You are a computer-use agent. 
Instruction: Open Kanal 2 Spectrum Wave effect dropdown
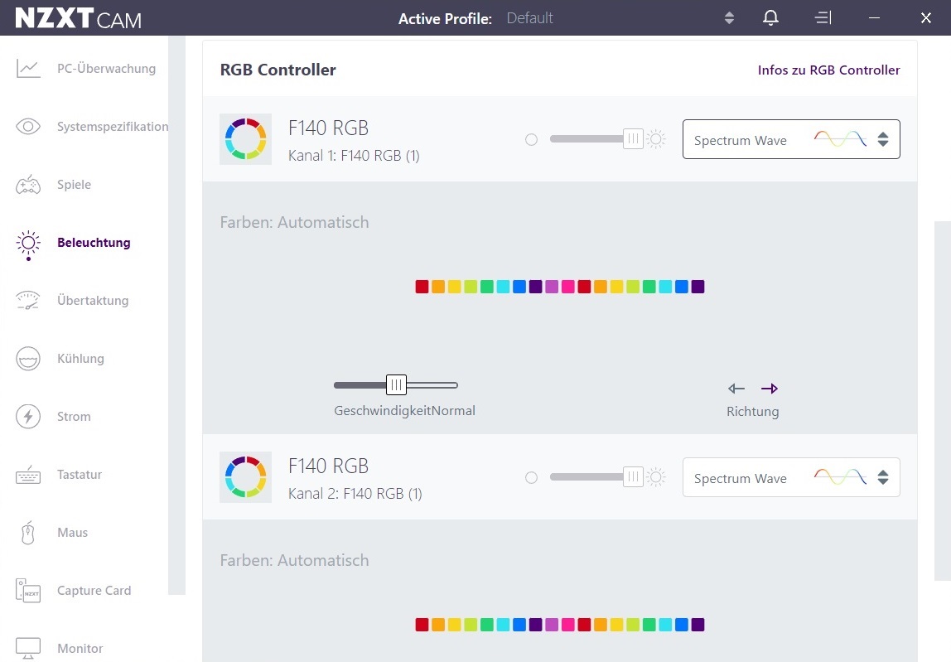point(791,477)
